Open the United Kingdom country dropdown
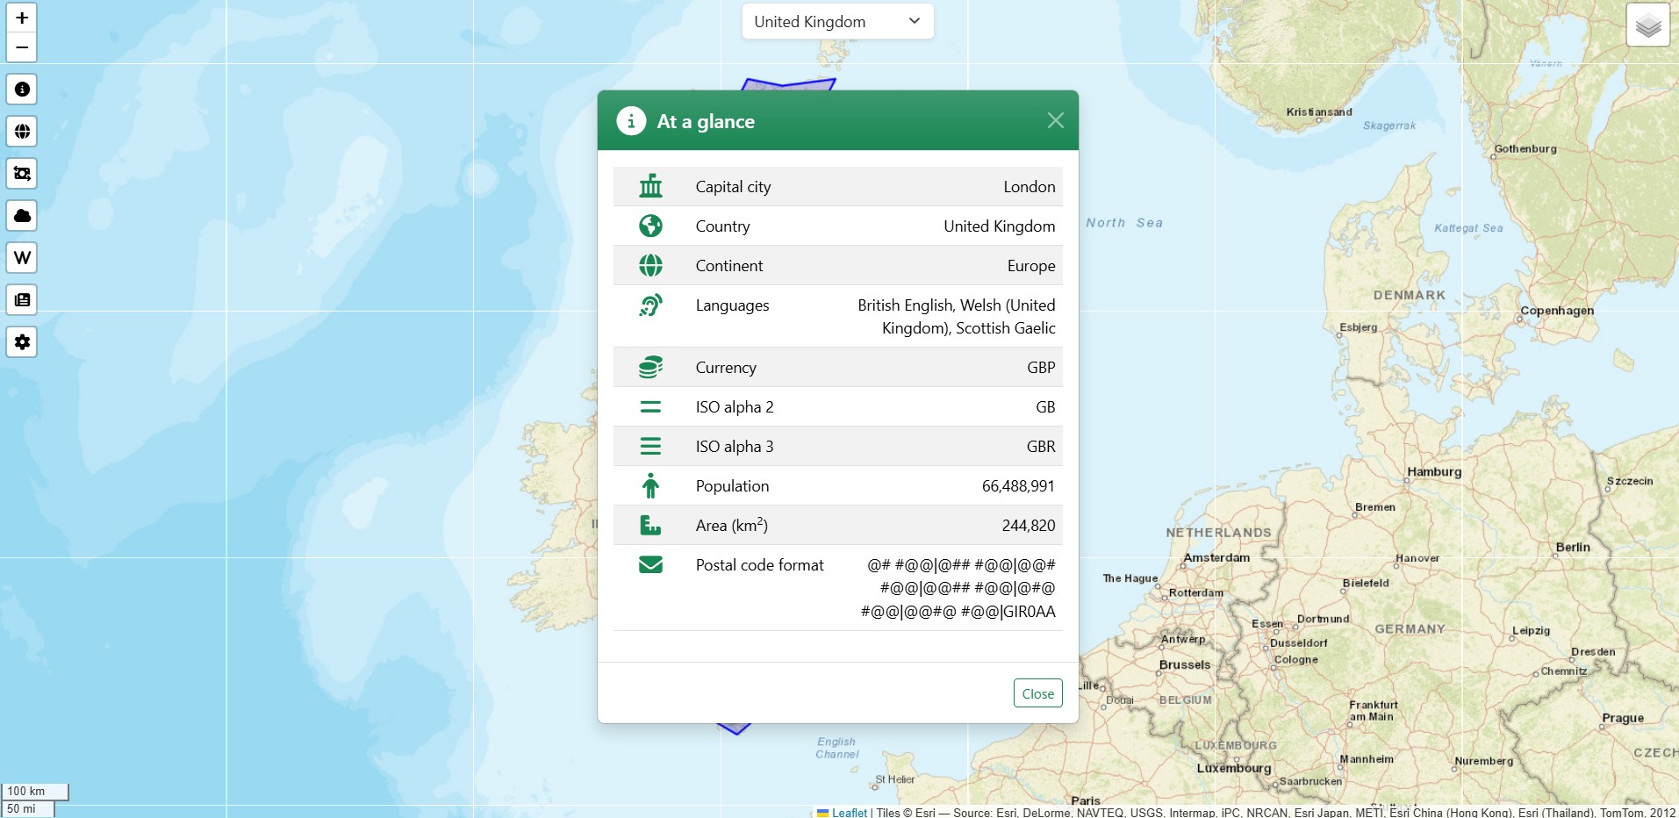This screenshot has height=818, width=1679. click(836, 22)
